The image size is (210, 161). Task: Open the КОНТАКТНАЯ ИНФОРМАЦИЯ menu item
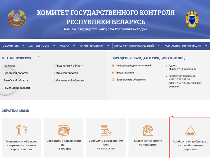click(183, 46)
